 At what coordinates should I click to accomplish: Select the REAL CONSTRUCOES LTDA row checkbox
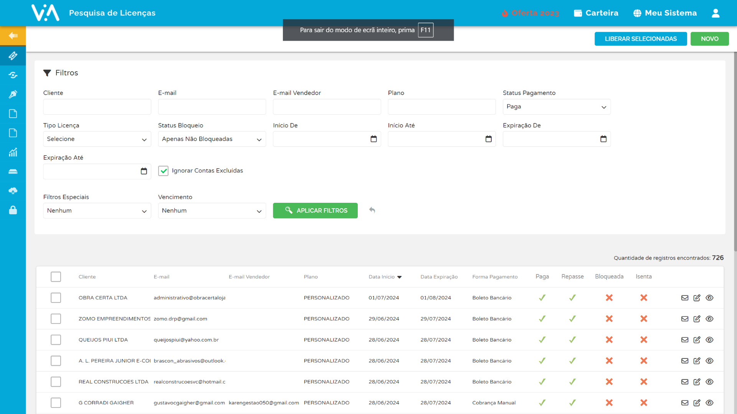[56, 382]
